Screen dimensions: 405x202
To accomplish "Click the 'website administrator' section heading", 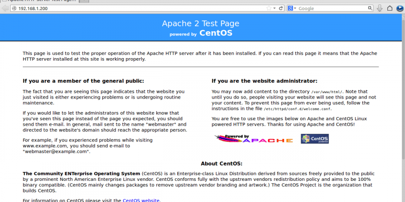I will point(264,81).
